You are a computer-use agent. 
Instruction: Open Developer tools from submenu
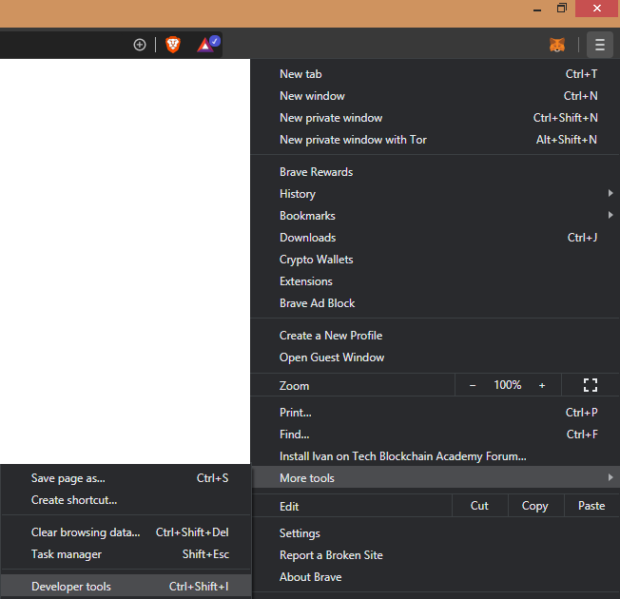[126, 586]
